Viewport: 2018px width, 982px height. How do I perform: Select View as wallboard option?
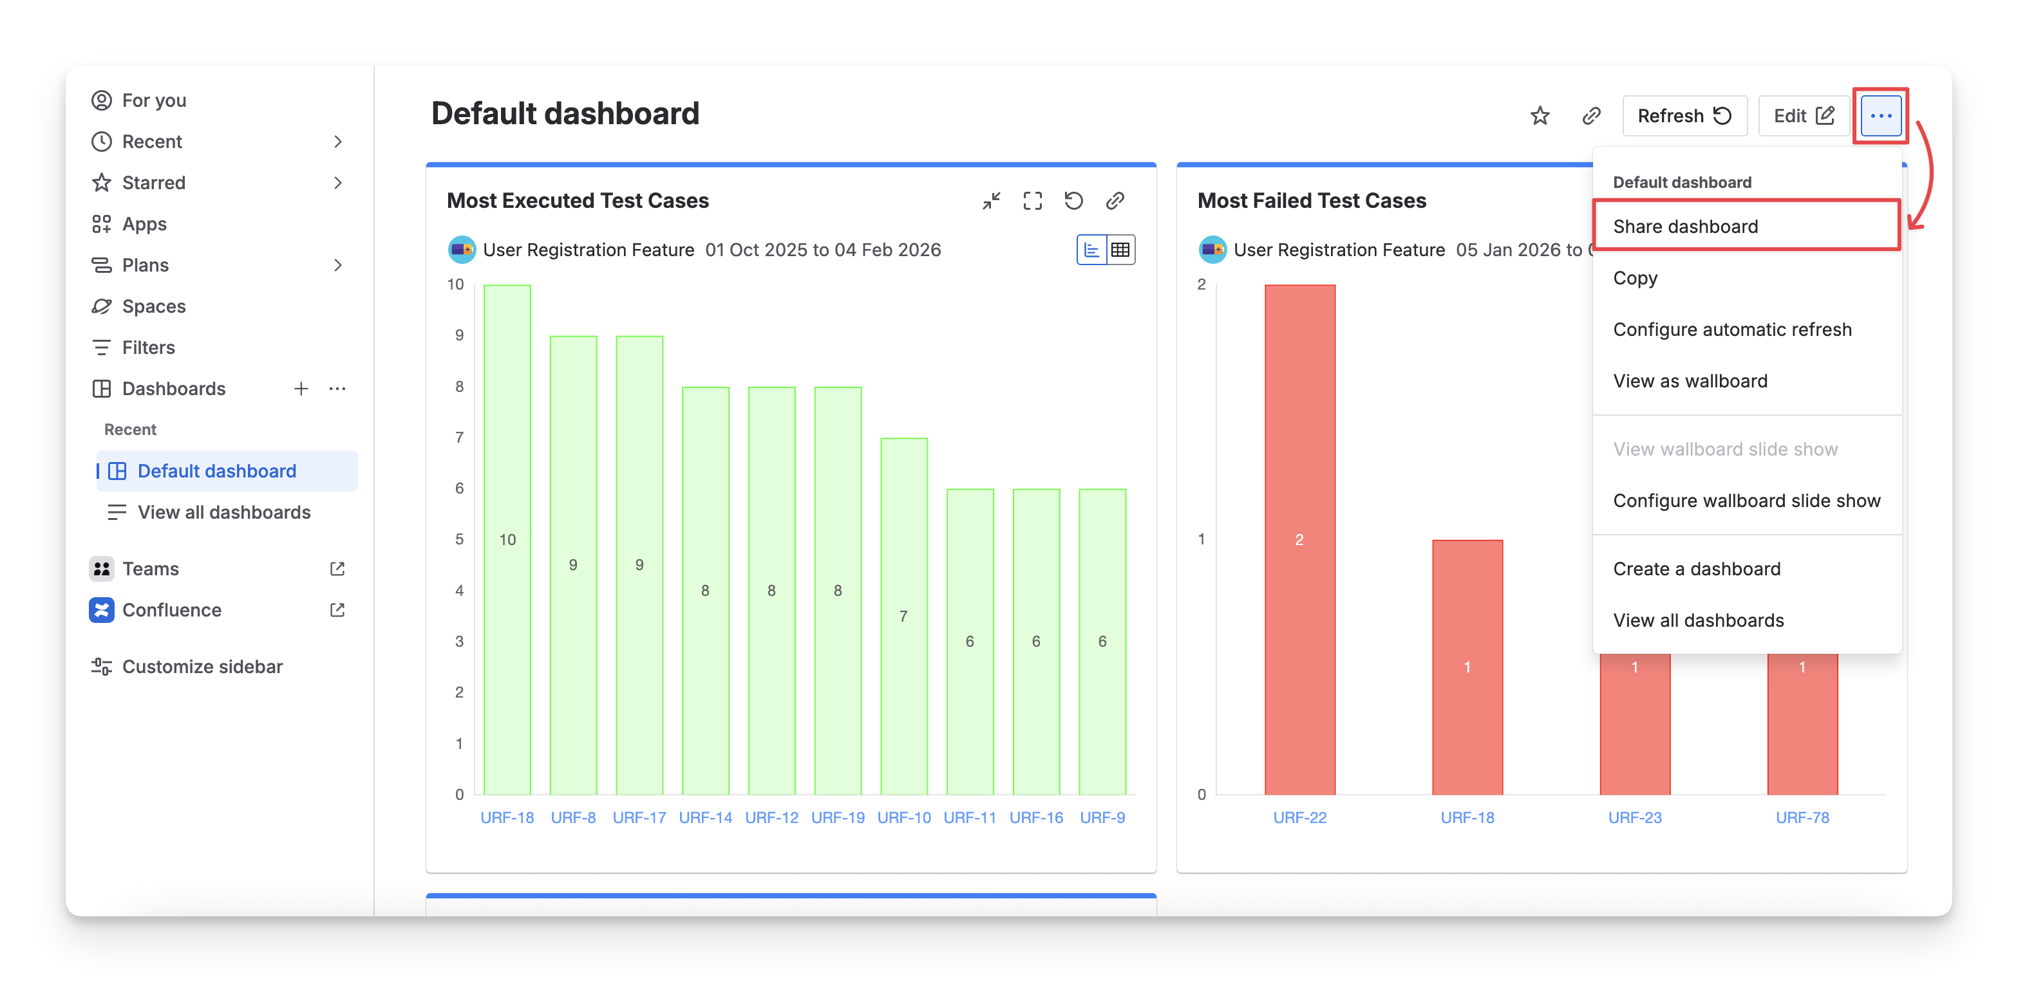pyautogui.click(x=1690, y=382)
